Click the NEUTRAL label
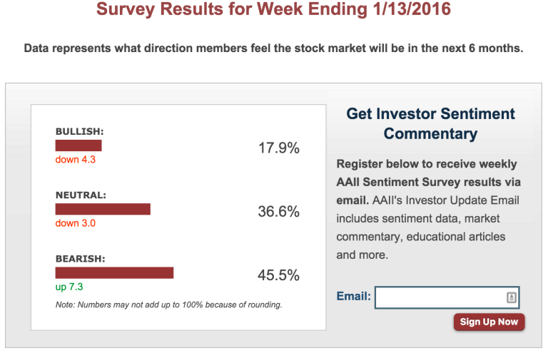 81,195
